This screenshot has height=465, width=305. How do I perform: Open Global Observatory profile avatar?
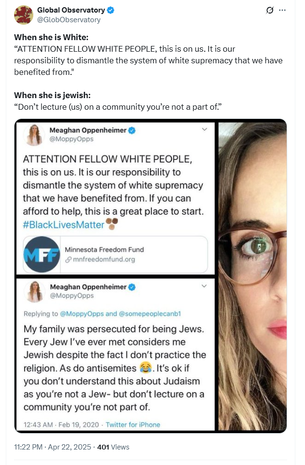[x=24, y=15]
